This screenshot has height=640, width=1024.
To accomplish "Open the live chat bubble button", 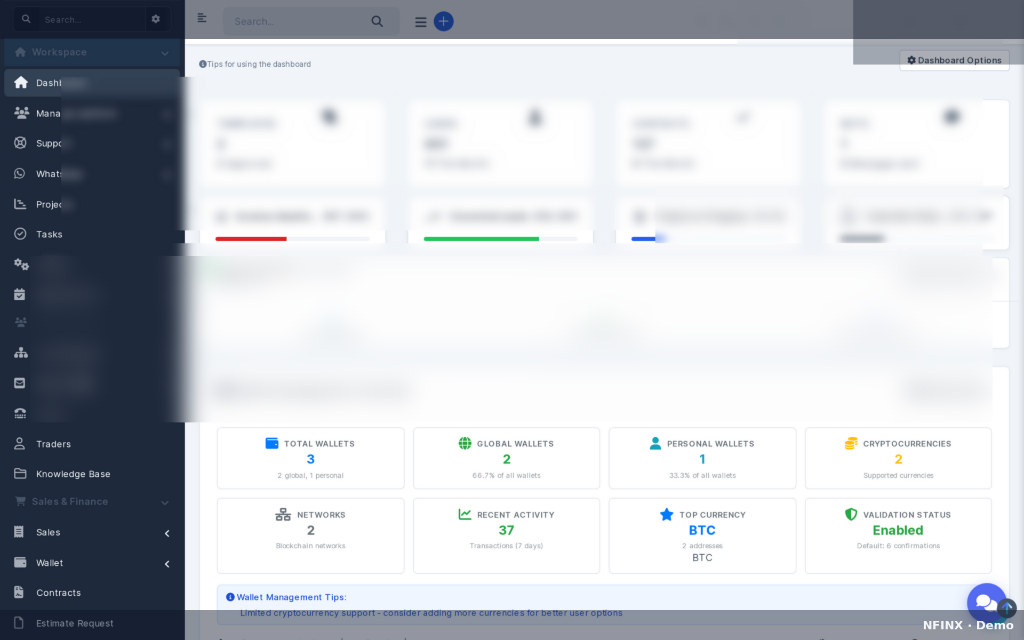I will point(986,602).
